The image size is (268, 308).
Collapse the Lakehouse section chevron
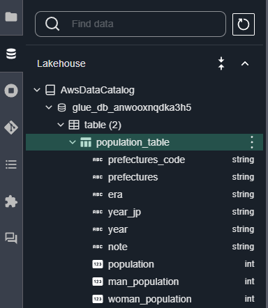(245, 63)
